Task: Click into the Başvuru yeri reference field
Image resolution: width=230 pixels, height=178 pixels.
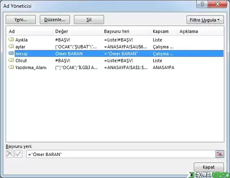Action: 121,154
